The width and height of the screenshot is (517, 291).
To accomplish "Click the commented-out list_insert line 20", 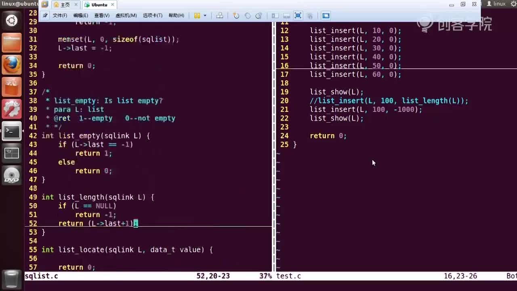I will 389,101.
